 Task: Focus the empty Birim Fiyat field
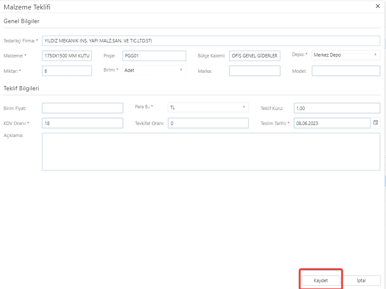coord(82,108)
